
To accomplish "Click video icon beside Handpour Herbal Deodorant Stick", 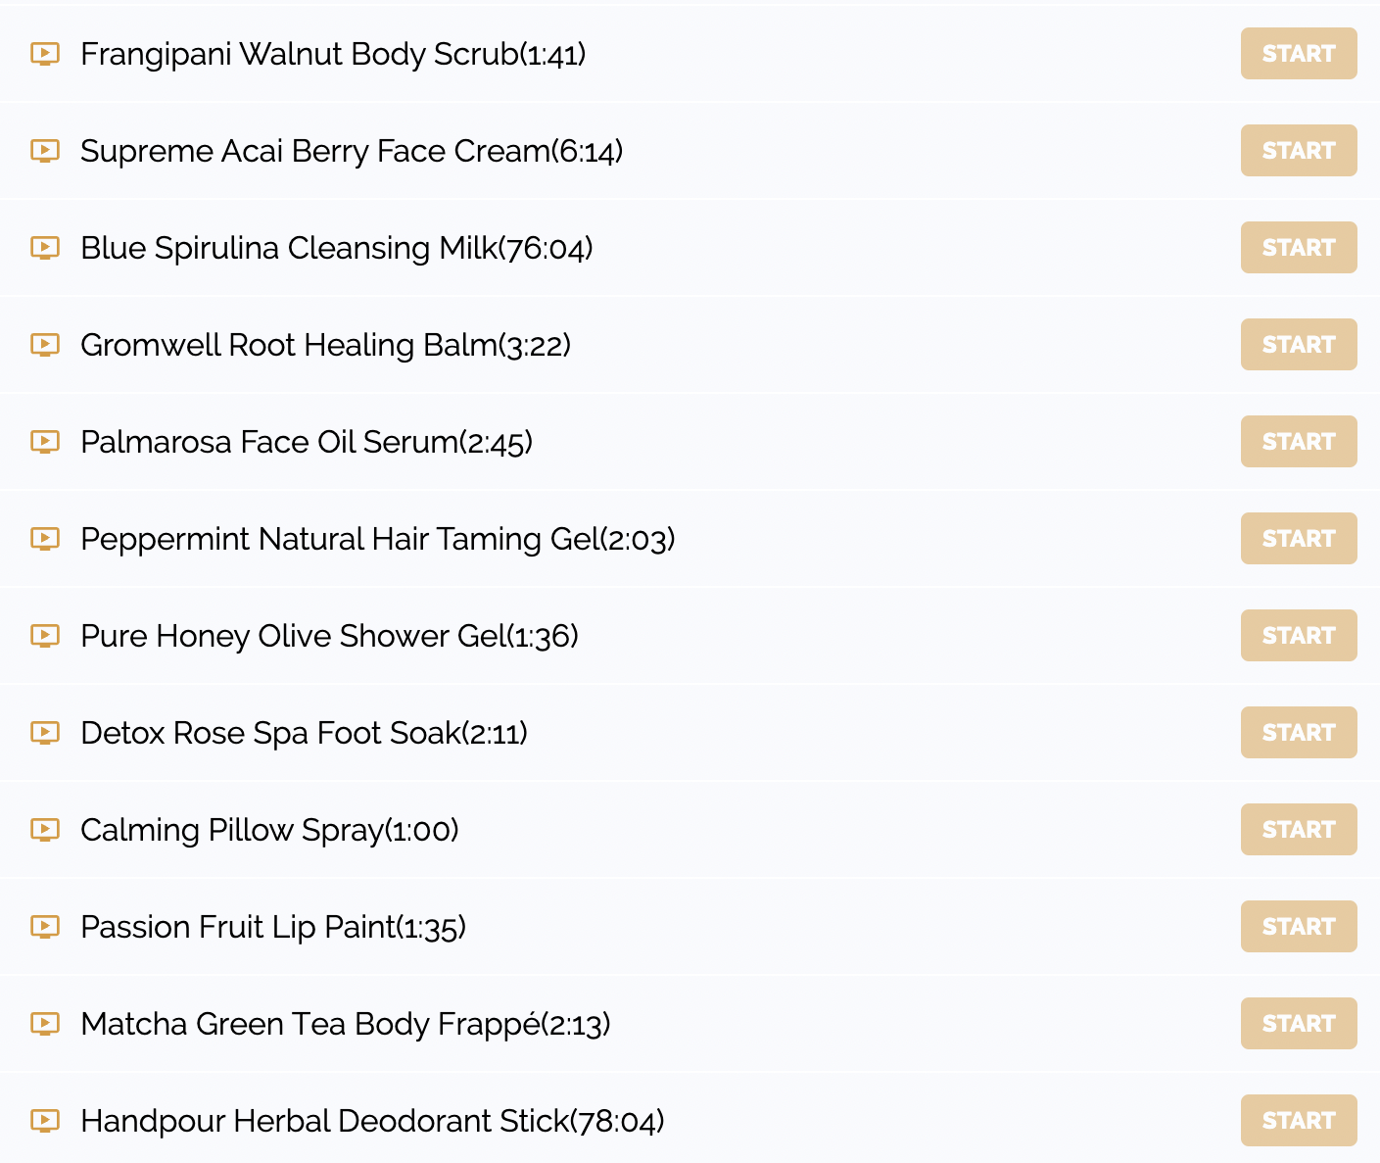I will (x=45, y=1121).
